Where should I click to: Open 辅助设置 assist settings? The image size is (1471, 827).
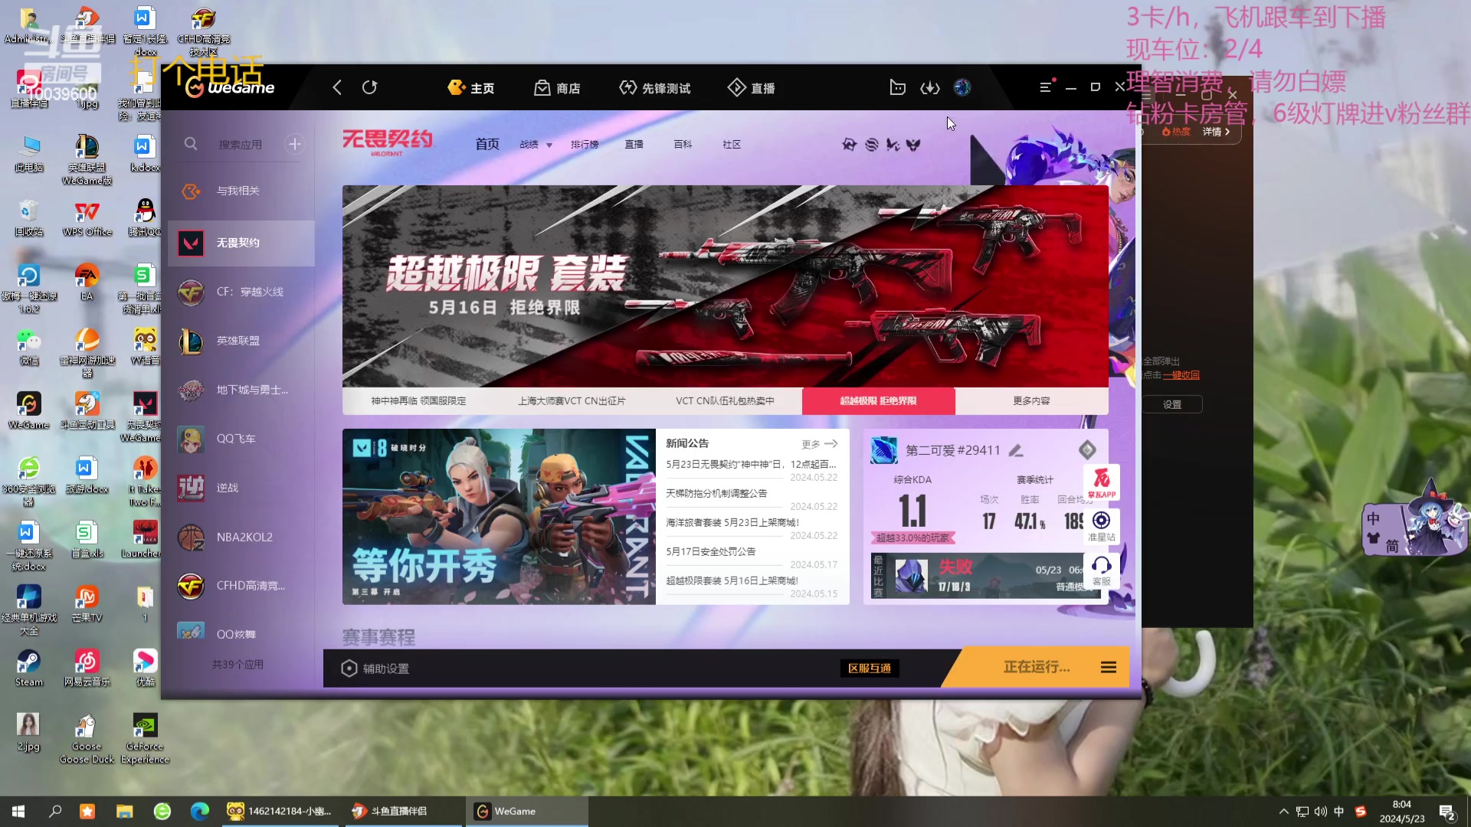[375, 668]
